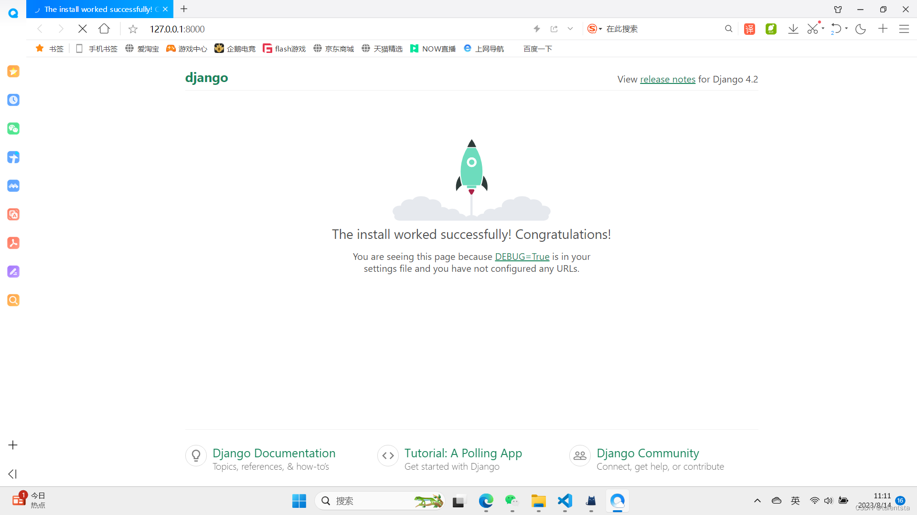Screen dimensions: 917x515
Task: Expand the undo closed tab dropdown
Action: coord(846,29)
